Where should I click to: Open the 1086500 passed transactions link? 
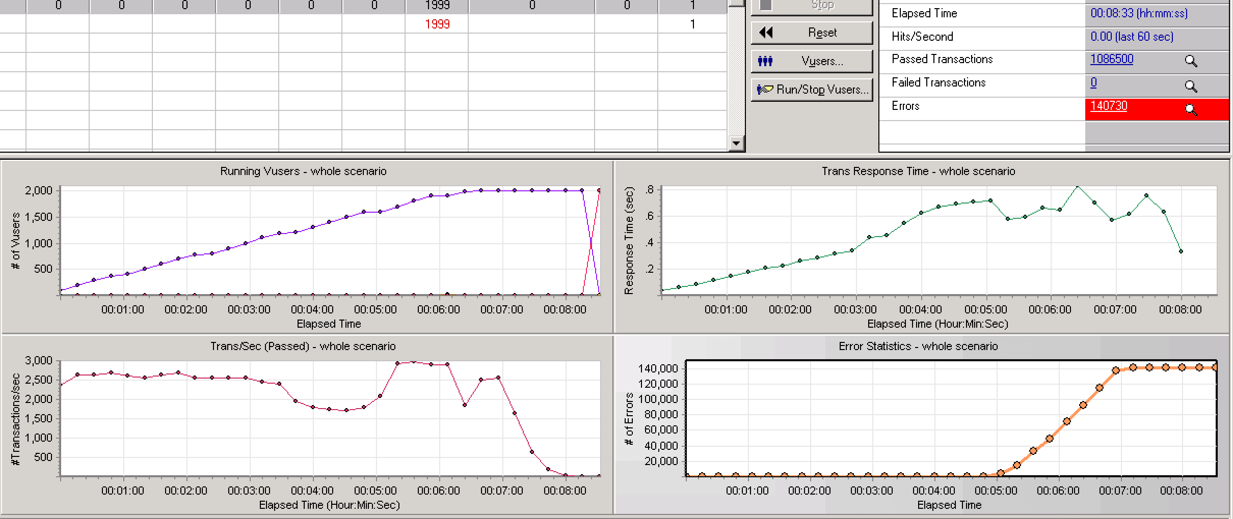click(x=1111, y=59)
